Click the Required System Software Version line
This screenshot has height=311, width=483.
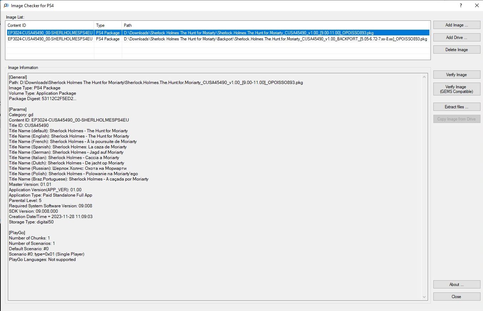point(50,206)
